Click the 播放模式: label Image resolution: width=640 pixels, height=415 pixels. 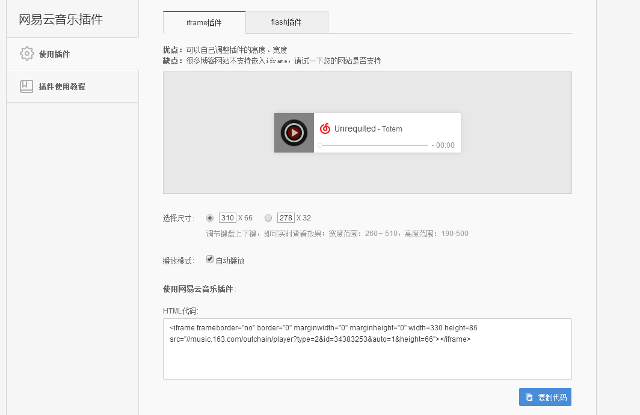pos(179,261)
